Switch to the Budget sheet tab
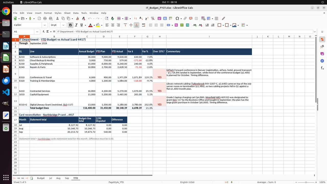The width and height of the screenshot is (327, 184). point(41,178)
